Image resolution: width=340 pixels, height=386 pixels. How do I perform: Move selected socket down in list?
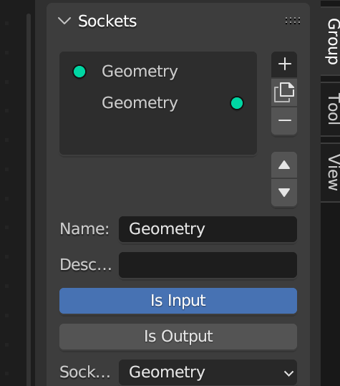(284, 193)
